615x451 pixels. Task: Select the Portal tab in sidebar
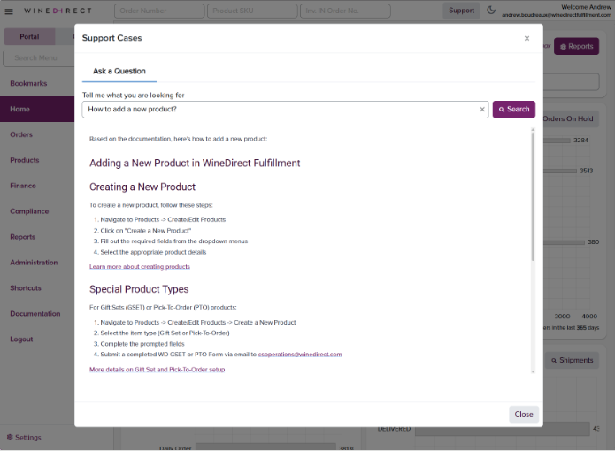(x=29, y=37)
